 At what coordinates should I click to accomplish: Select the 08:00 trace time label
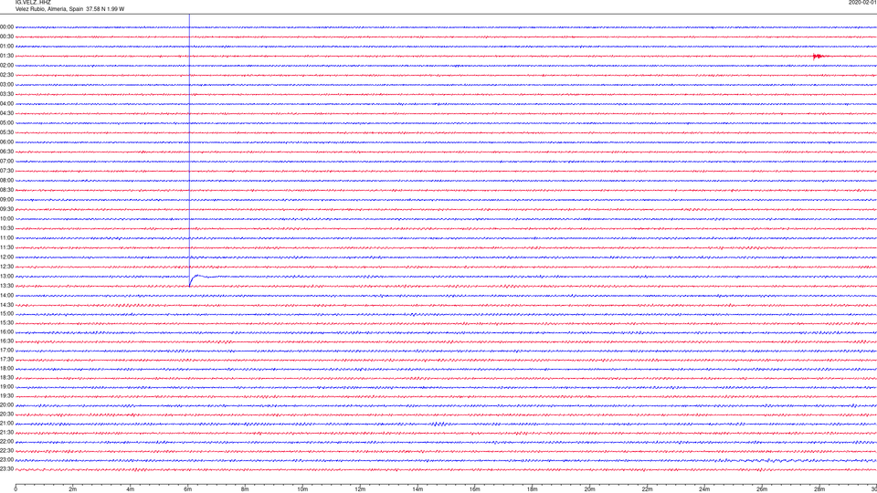pyautogui.click(x=6, y=181)
